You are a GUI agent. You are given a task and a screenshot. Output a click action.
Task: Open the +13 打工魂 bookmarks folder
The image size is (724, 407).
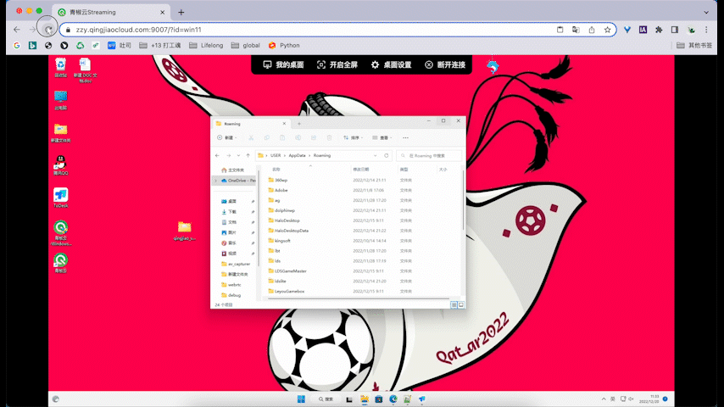click(159, 45)
